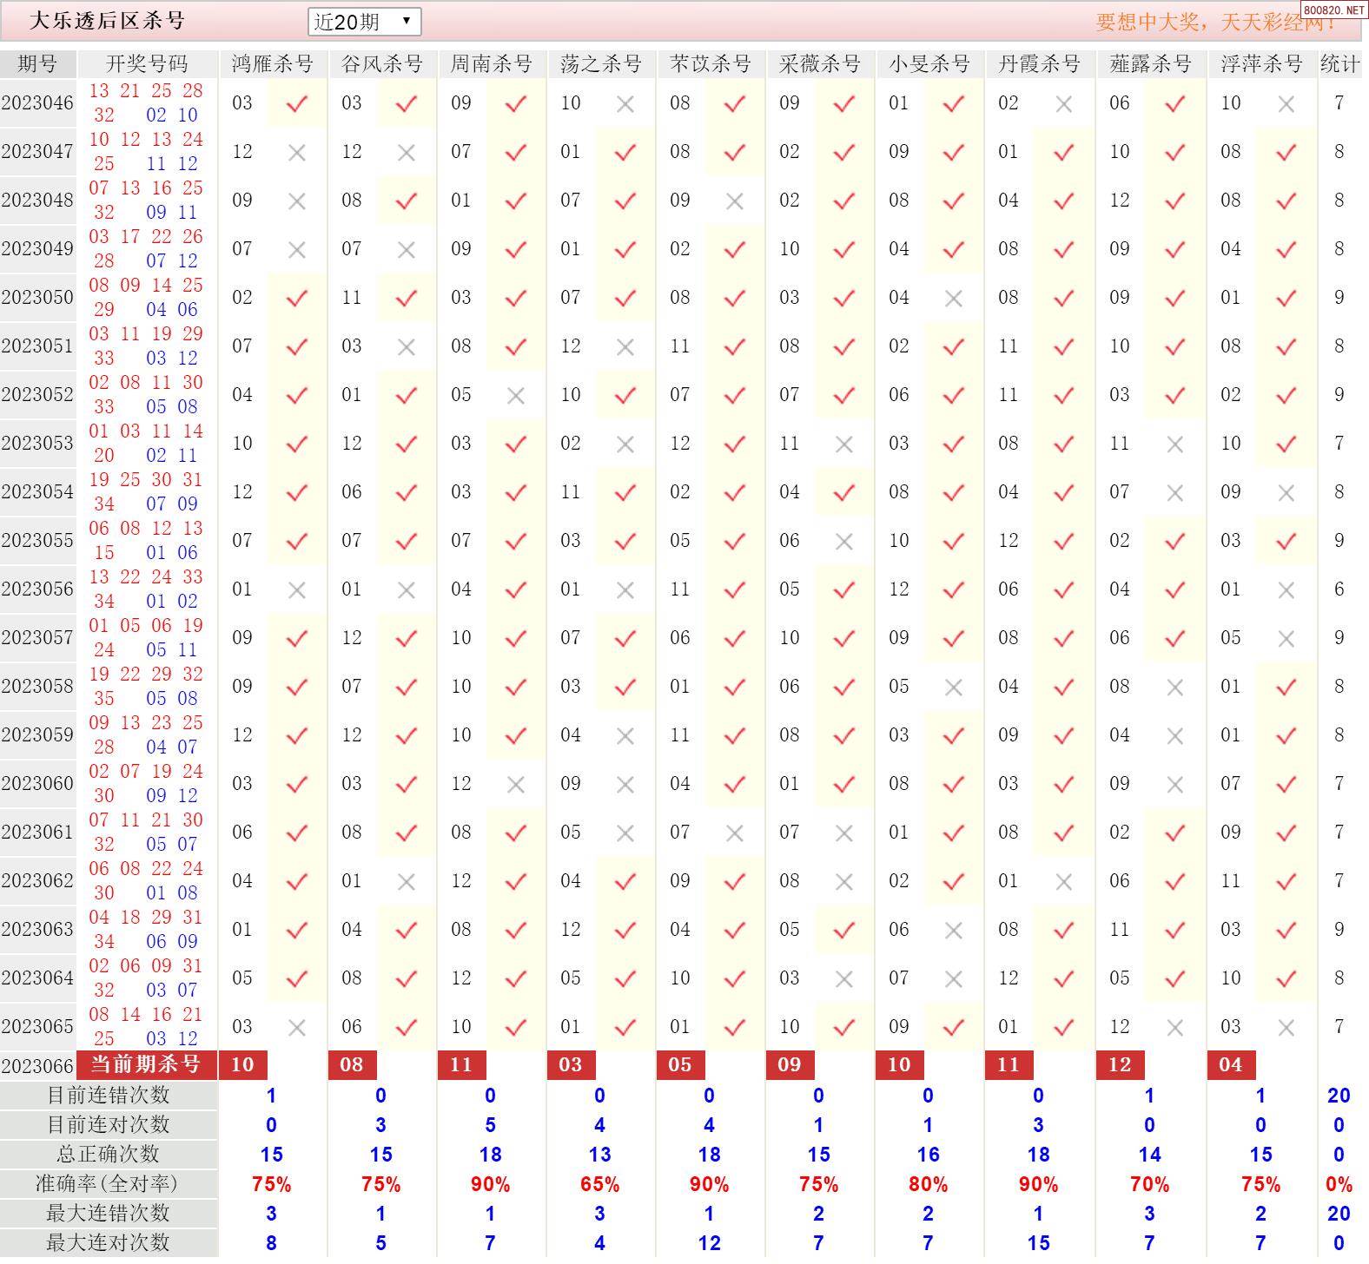Click 鸿雁 checkmark in row 2023046

[297, 103]
